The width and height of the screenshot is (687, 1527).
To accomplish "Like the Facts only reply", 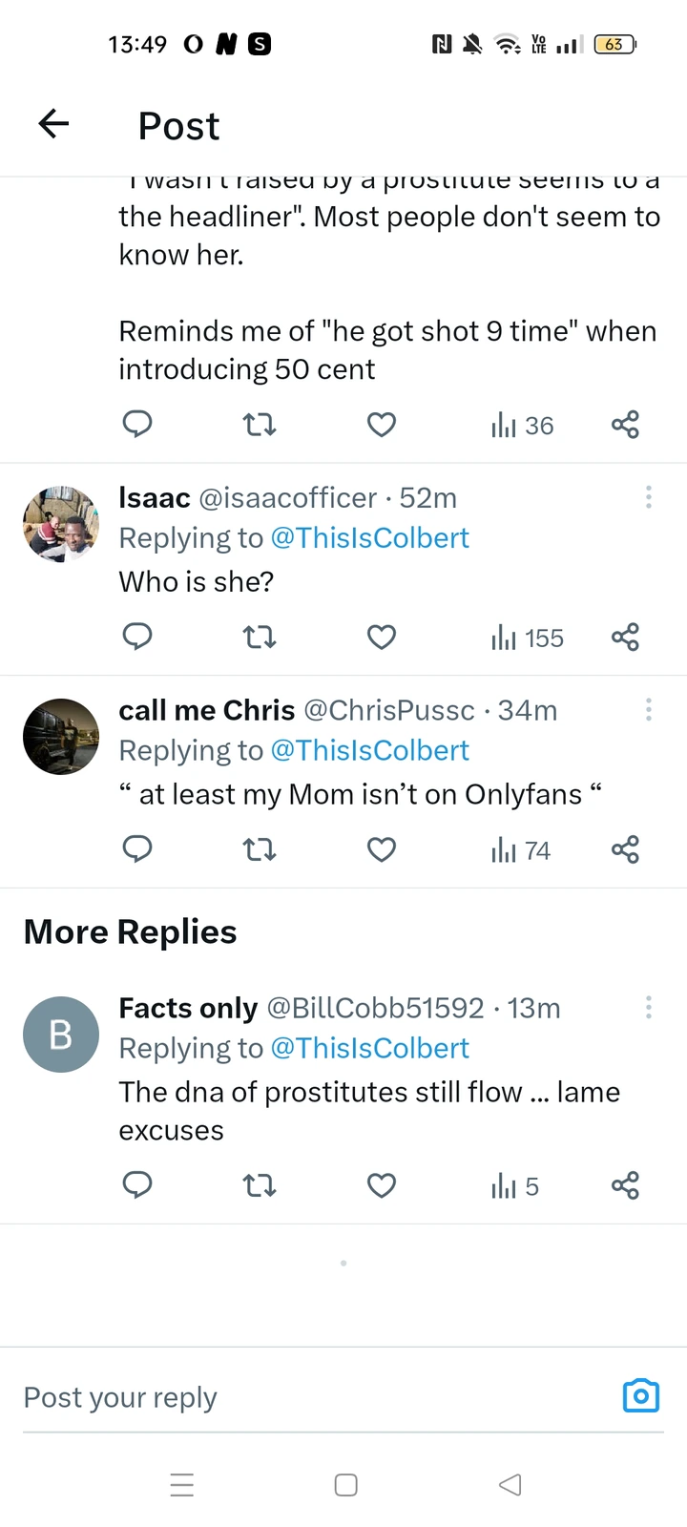I will (x=382, y=1185).
